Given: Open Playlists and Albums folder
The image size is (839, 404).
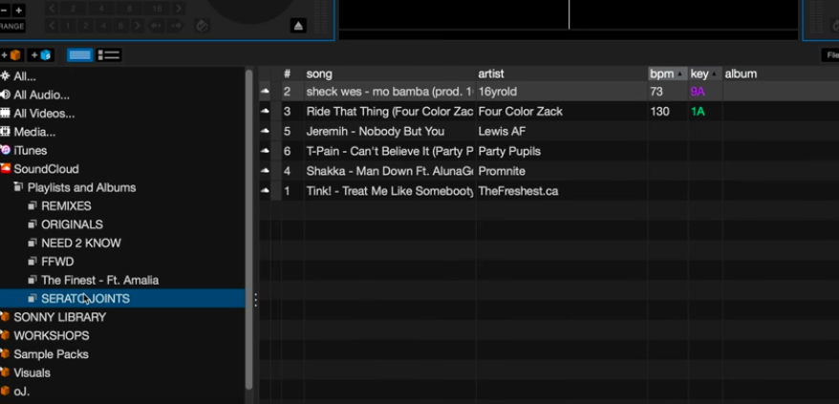Looking at the screenshot, I should tap(81, 187).
